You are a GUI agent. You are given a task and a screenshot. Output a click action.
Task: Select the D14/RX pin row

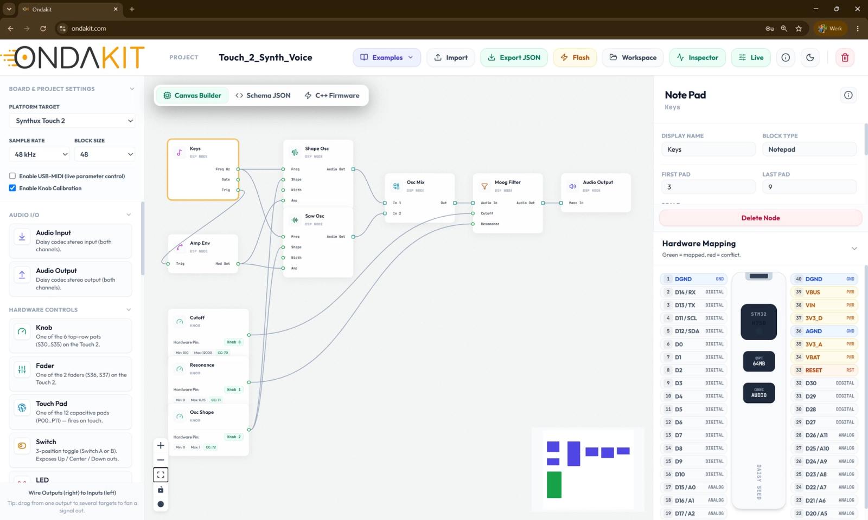pos(694,292)
